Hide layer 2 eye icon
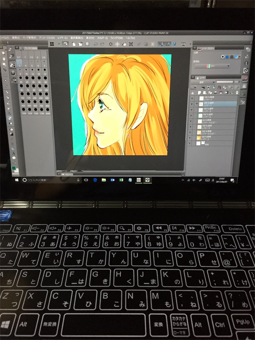The height and width of the screenshot is (340, 255). coord(190,138)
